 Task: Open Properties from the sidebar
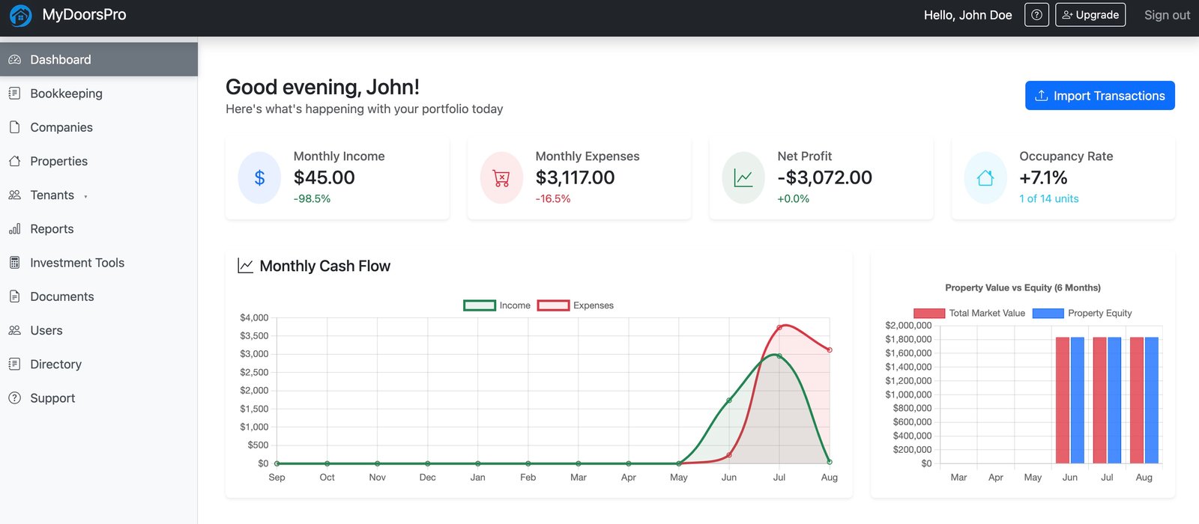point(58,161)
